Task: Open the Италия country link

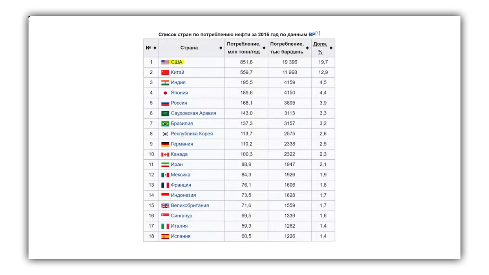Action: (179, 226)
